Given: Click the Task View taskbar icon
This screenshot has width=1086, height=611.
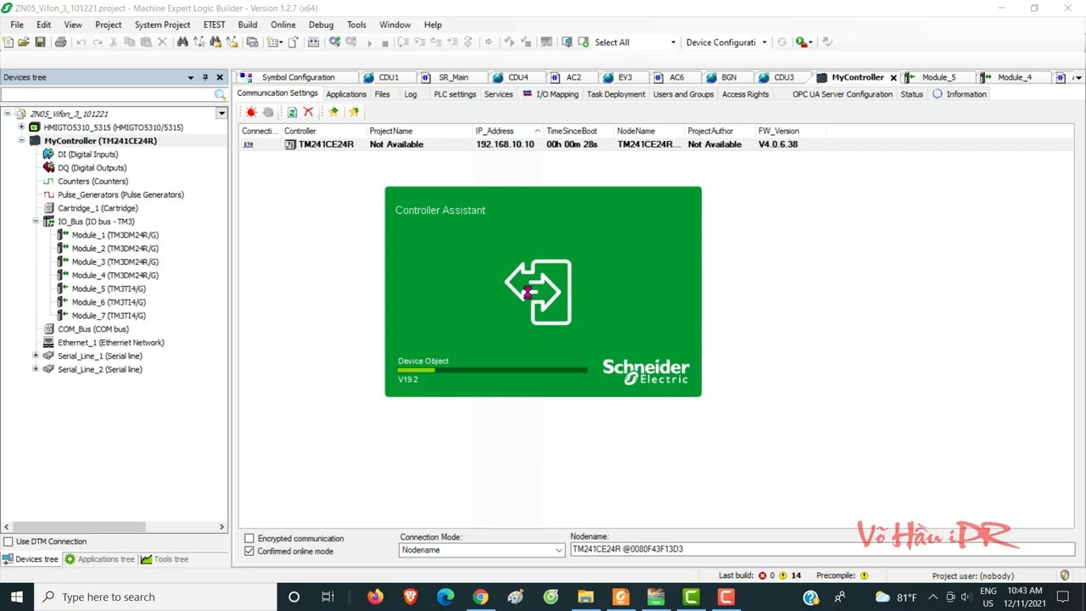Looking at the screenshot, I should (327, 597).
